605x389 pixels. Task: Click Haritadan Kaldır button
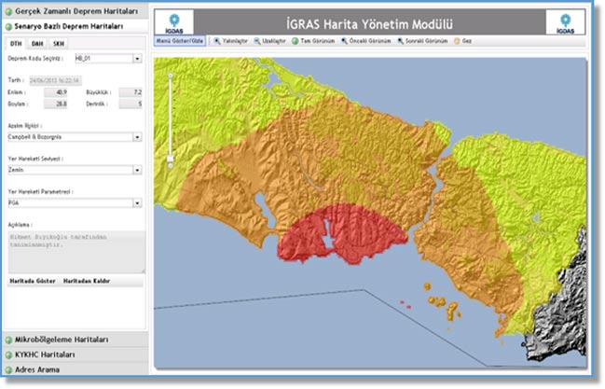point(86,280)
